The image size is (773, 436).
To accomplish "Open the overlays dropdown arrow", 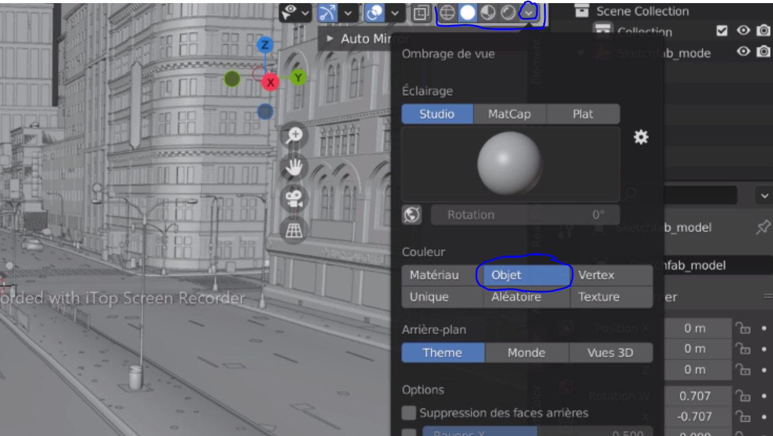I will (x=394, y=13).
